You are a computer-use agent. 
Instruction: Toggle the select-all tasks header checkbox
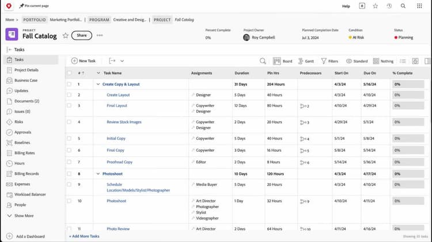69,73
